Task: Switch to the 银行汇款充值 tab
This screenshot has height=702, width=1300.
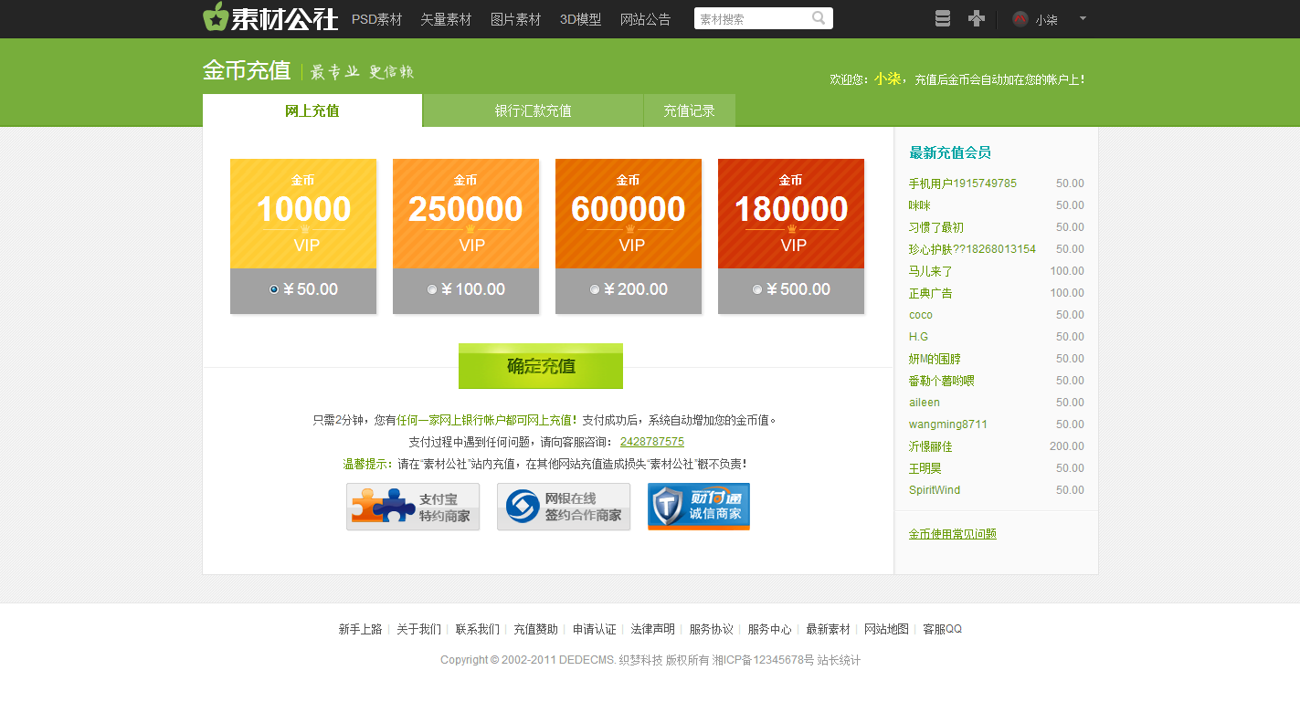Action: point(533,110)
